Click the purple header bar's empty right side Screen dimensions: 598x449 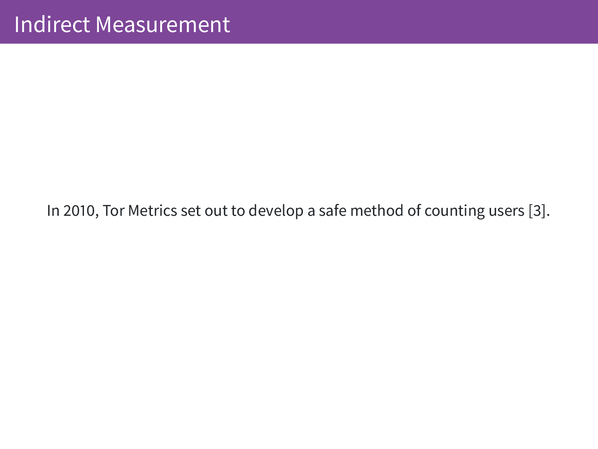435,22
